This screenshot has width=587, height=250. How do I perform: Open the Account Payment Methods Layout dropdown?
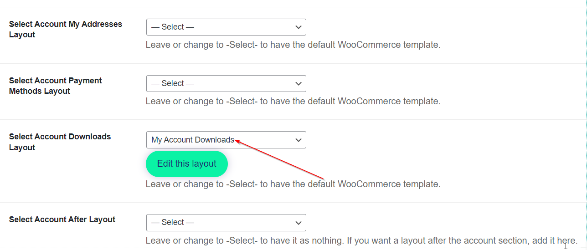[x=226, y=84]
